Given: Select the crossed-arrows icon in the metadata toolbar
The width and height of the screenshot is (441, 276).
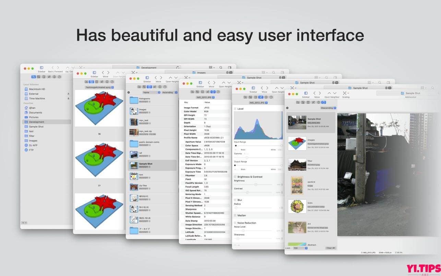Looking at the screenshot, I should (x=207, y=92).
